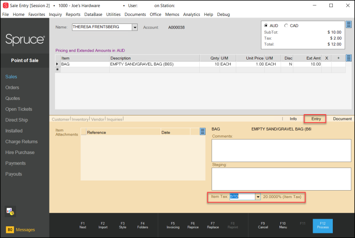Open the analytics chart icon in sidebar
Image resolution: width=355 pixels, height=238 pixels.
point(10,211)
